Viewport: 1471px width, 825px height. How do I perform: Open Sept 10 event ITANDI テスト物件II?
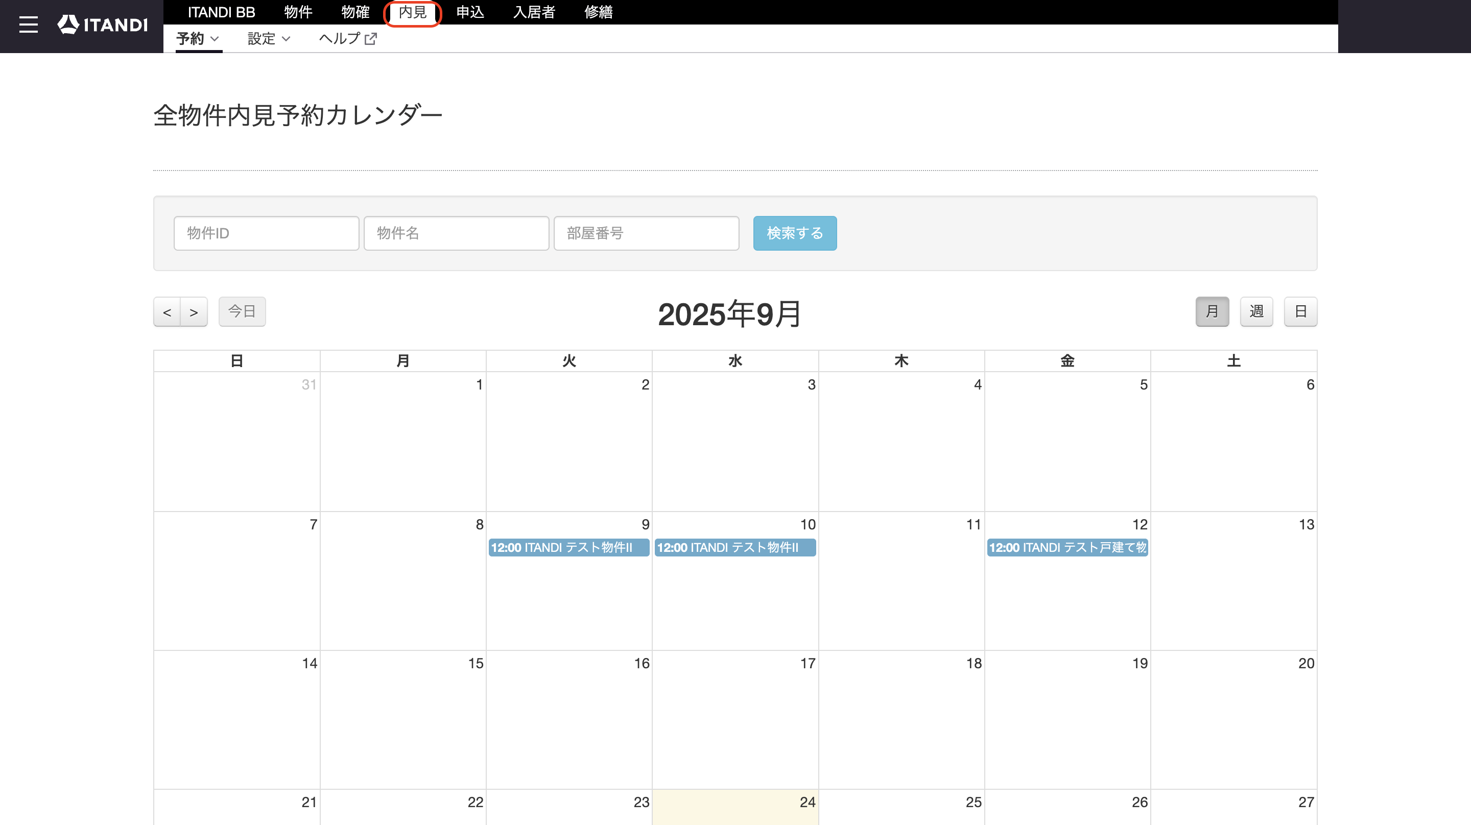[735, 547]
